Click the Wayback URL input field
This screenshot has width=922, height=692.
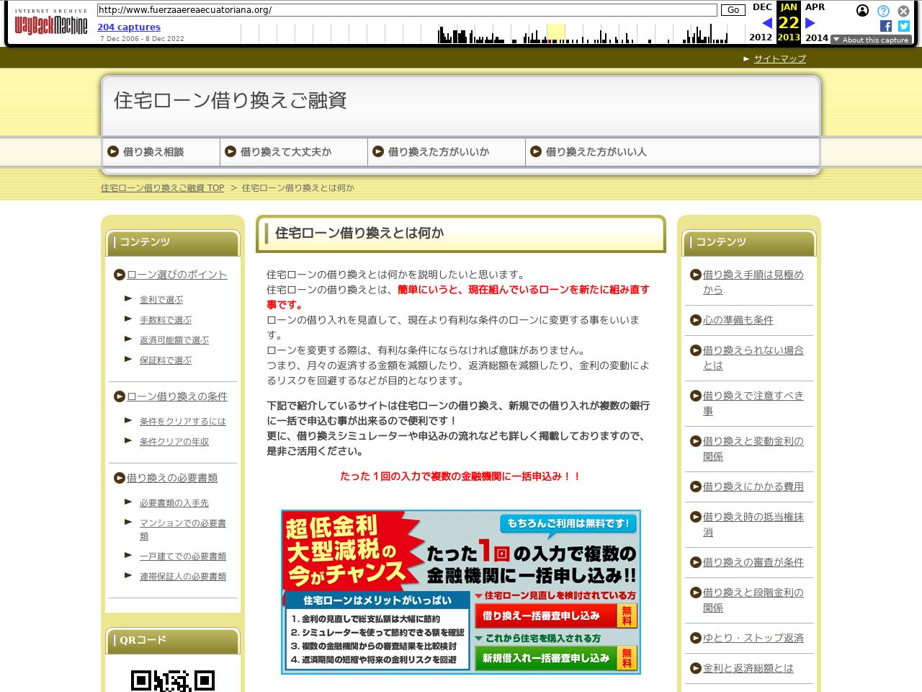407,10
